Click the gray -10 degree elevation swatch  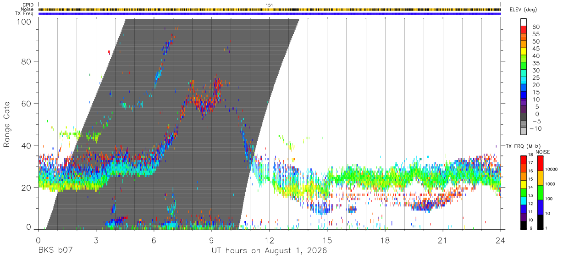coord(523,132)
